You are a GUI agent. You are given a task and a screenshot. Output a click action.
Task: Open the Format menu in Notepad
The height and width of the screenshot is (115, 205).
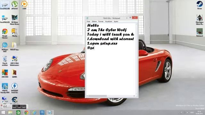tap(101, 21)
